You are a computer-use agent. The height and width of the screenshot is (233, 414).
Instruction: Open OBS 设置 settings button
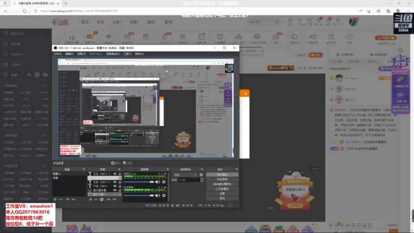(x=222, y=194)
